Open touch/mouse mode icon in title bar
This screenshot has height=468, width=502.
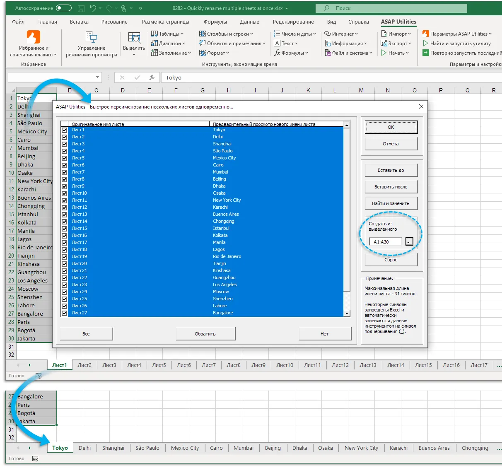(x=123, y=8)
